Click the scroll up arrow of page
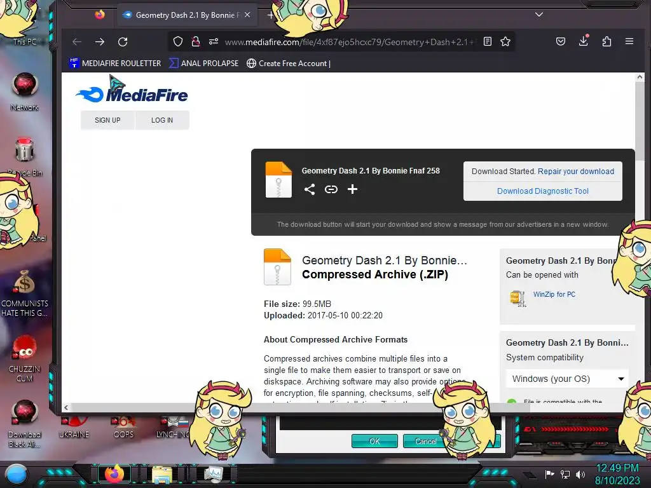651x488 pixels. click(x=640, y=77)
